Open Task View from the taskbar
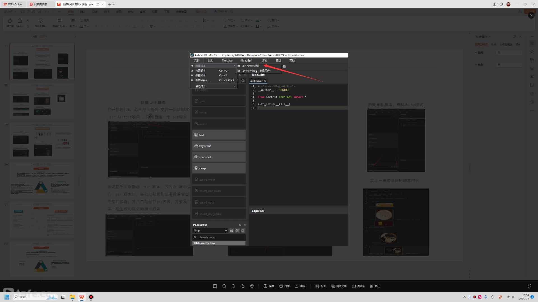 click(63, 297)
